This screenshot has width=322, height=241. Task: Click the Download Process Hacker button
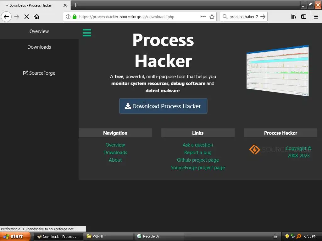pyautogui.click(x=163, y=106)
